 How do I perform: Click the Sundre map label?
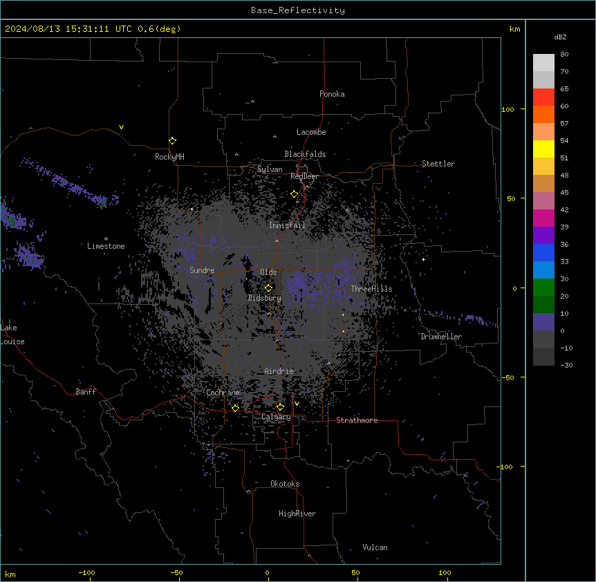point(202,270)
